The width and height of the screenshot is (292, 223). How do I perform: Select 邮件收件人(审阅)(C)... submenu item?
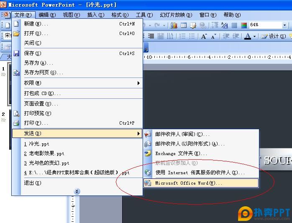[201, 134]
